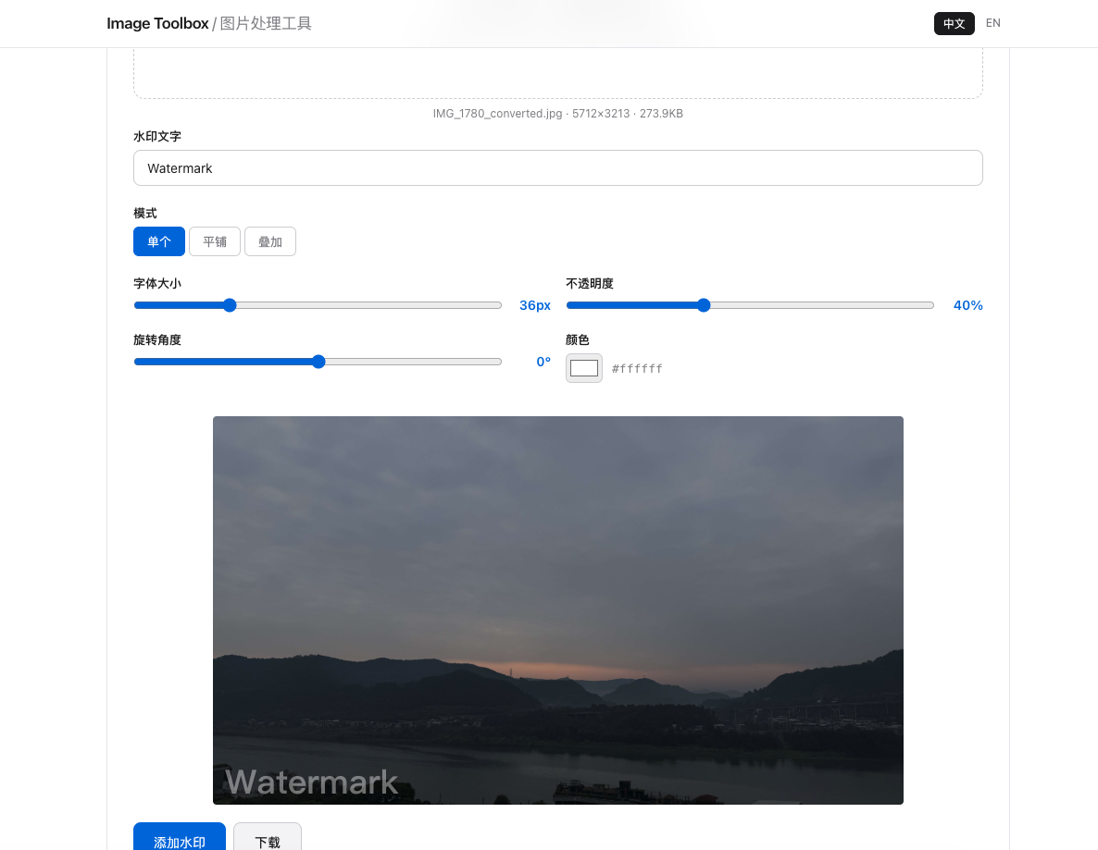Screen dimensions: 1098x850
Task: Click the 字体大小 font size slider handle
Action: (230, 305)
